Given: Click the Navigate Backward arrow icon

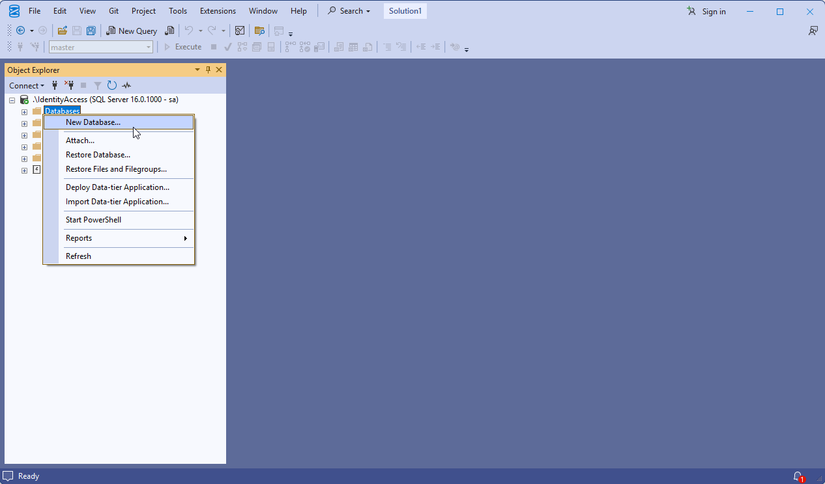Looking at the screenshot, I should [x=20, y=31].
